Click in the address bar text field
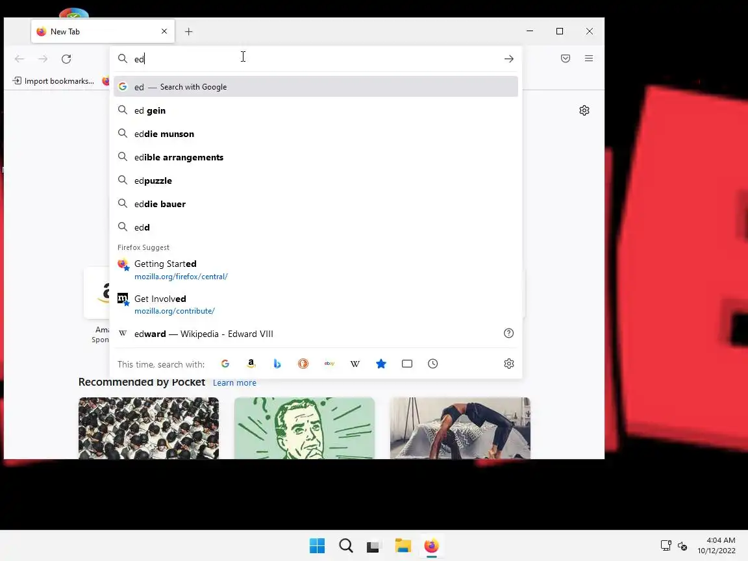 pyautogui.click(x=316, y=58)
